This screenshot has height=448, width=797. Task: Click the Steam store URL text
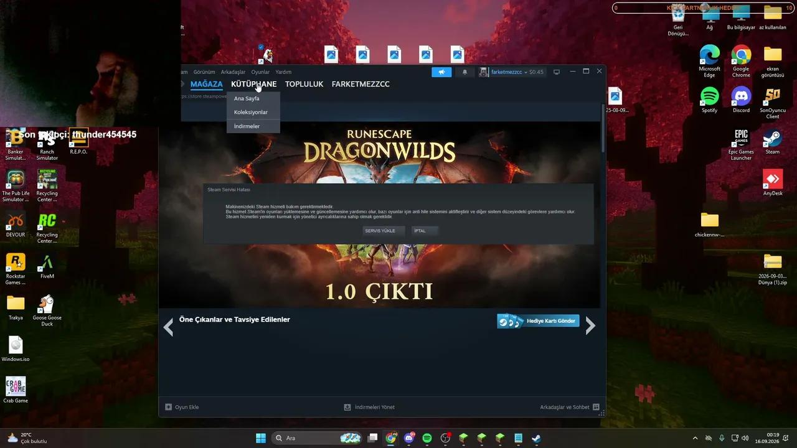click(x=204, y=96)
